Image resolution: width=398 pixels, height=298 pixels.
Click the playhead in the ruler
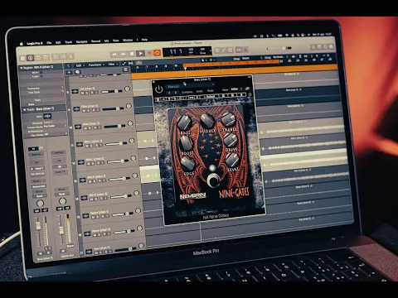(185, 67)
